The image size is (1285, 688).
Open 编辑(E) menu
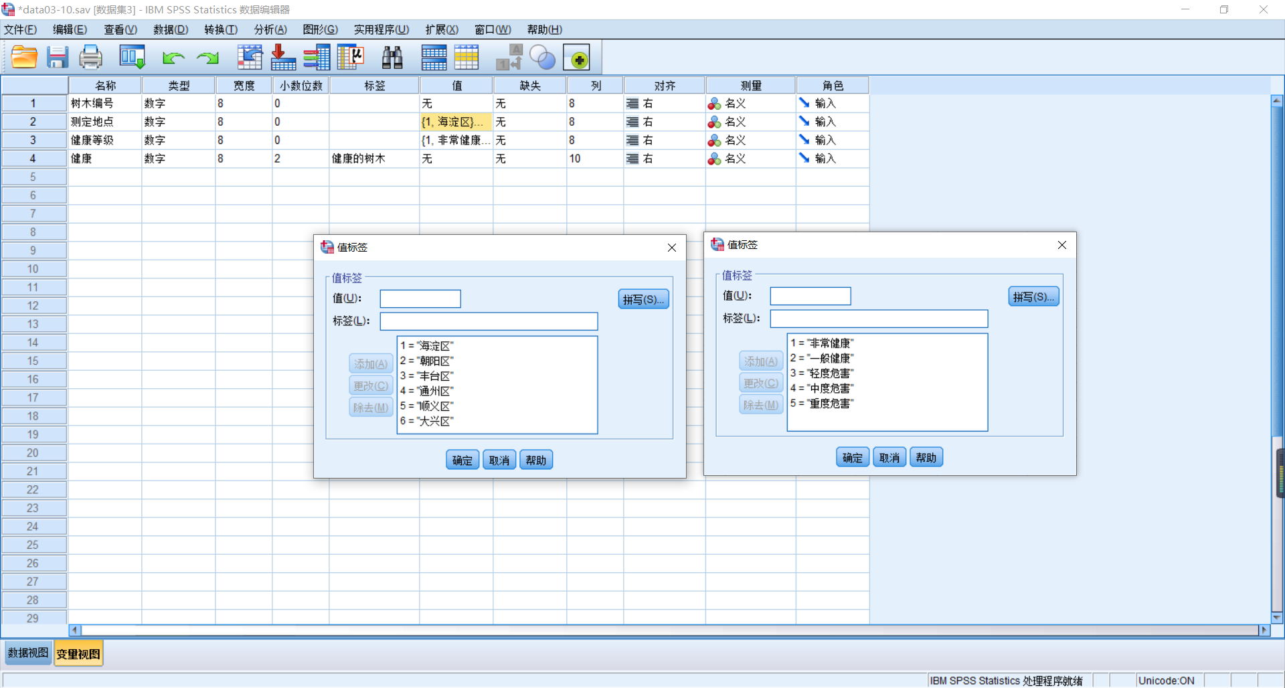(70, 29)
